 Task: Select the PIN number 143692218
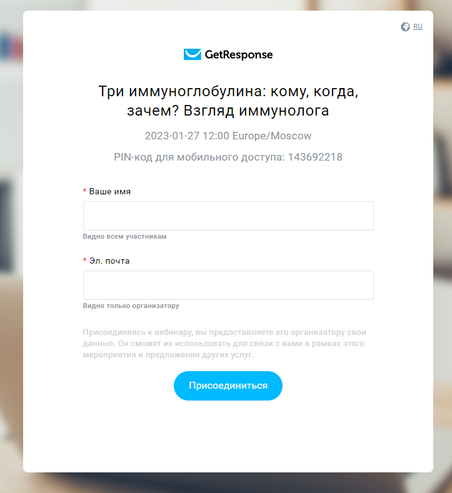pyautogui.click(x=315, y=157)
